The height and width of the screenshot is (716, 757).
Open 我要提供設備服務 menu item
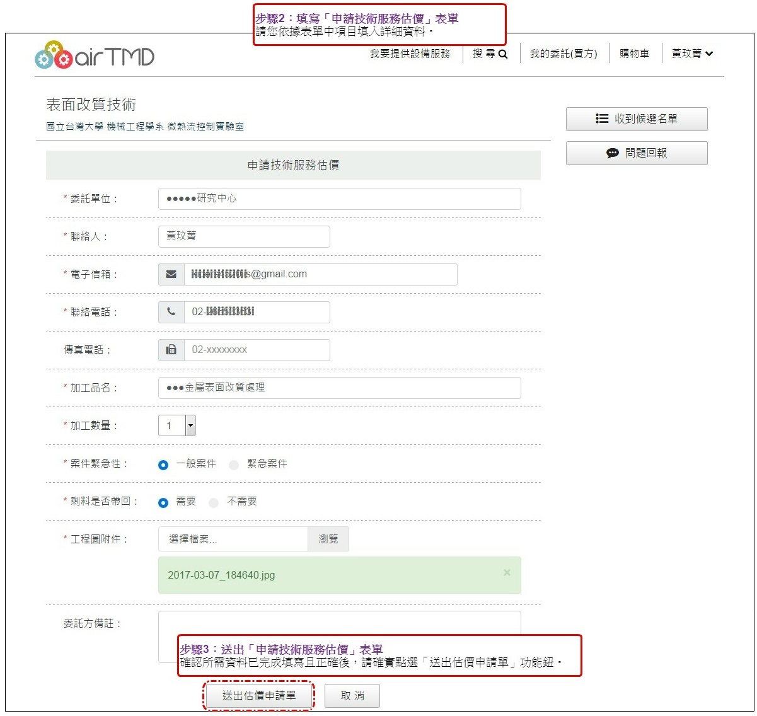[x=410, y=54]
